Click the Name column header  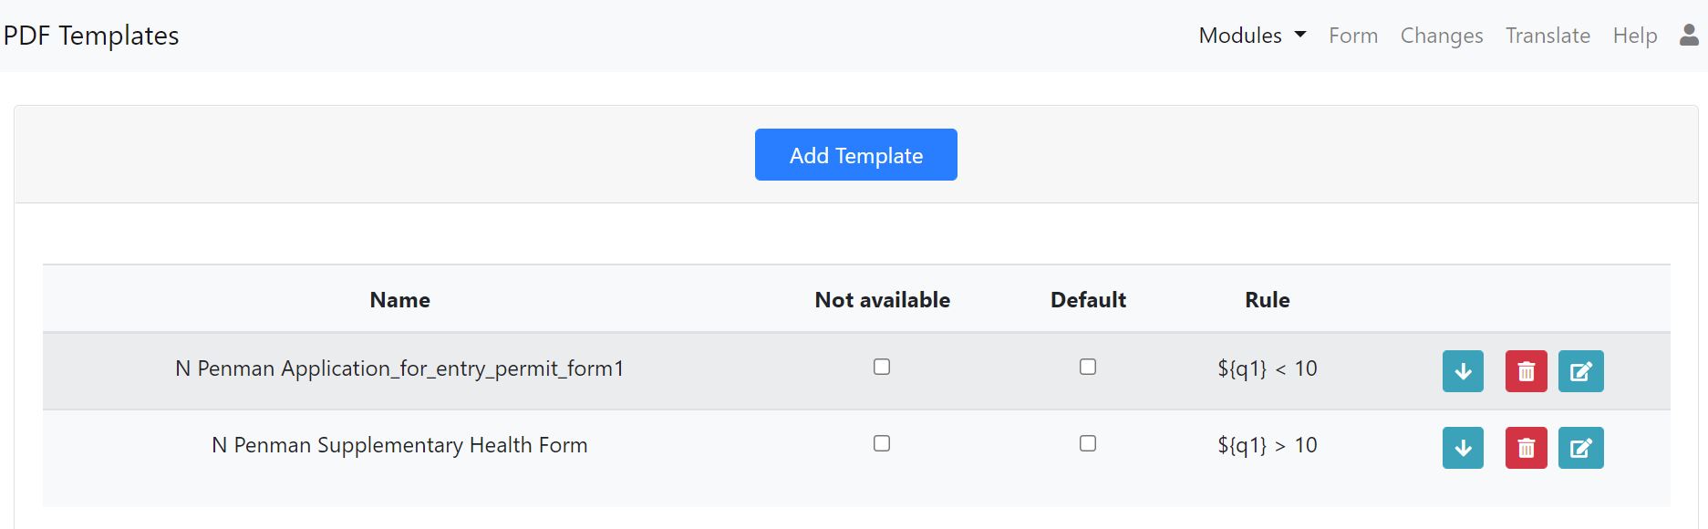tap(399, 299)
